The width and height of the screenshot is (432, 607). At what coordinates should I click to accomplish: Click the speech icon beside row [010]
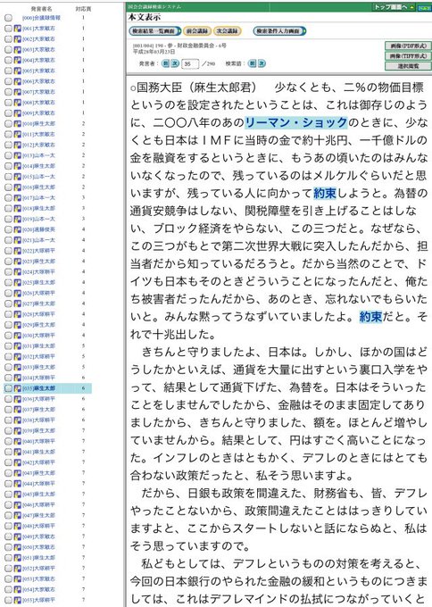click(x=18, y=123)
